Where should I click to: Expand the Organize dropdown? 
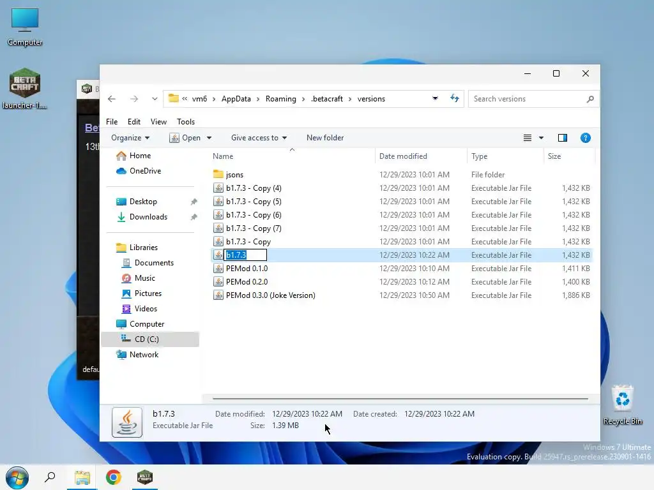pos(130,138)
